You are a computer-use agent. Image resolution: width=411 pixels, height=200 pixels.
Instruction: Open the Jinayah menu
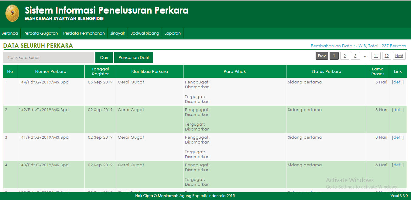(x=118, y=33)
